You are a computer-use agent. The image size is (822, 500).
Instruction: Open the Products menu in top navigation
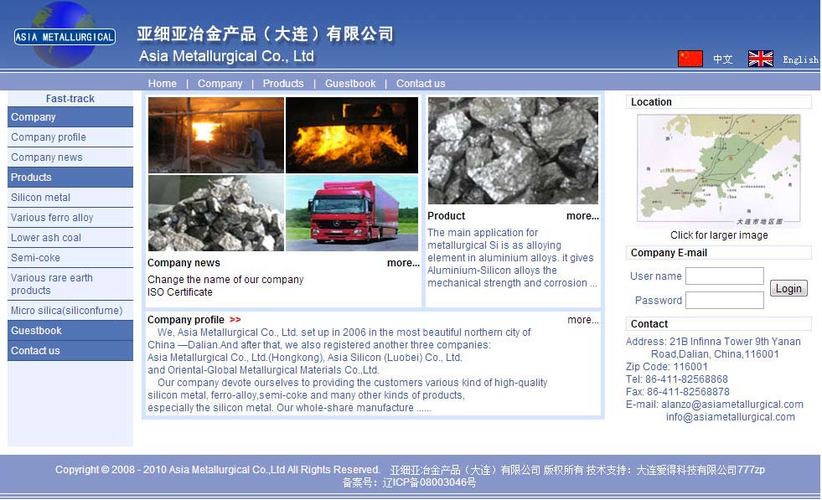(x=283, y=84)
